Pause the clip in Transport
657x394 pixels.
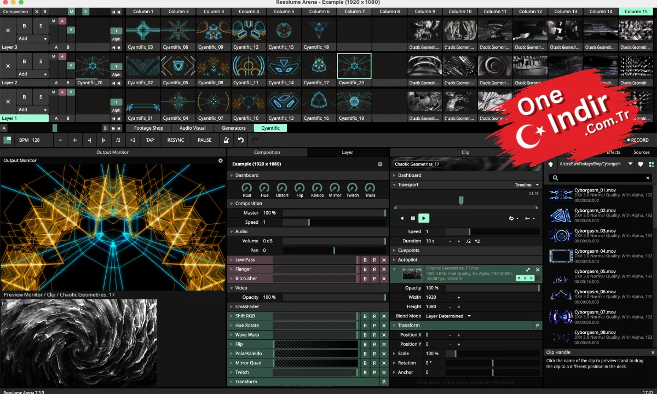click(413, 218)
